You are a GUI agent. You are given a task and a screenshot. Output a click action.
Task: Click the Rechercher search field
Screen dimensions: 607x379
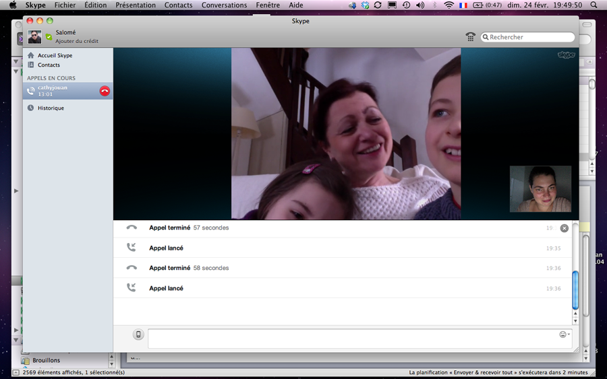click(527, 37)
